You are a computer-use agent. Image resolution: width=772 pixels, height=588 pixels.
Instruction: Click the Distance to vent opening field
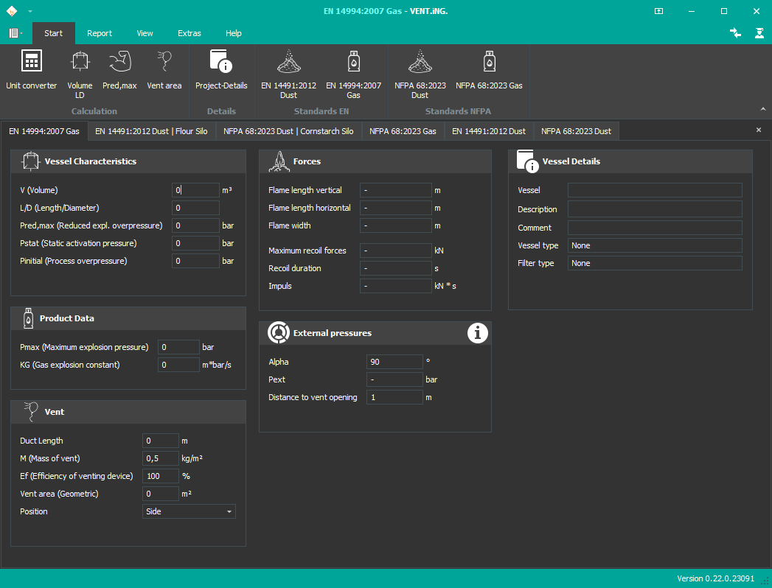pos(394,397)
